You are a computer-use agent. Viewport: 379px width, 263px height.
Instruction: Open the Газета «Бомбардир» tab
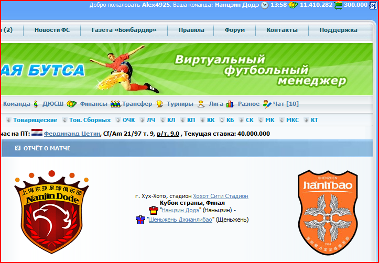(x=124, y=30)
